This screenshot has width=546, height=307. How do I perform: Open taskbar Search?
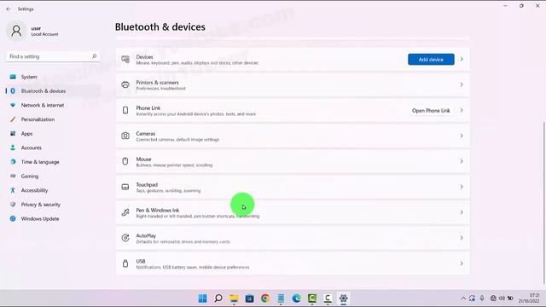218,298
